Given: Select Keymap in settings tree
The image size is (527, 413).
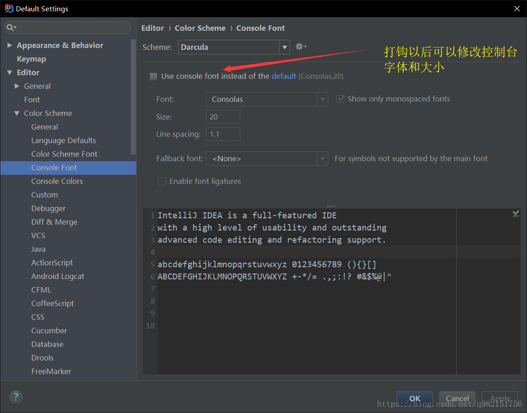Looking at the screenshot, I should (32, 59).
